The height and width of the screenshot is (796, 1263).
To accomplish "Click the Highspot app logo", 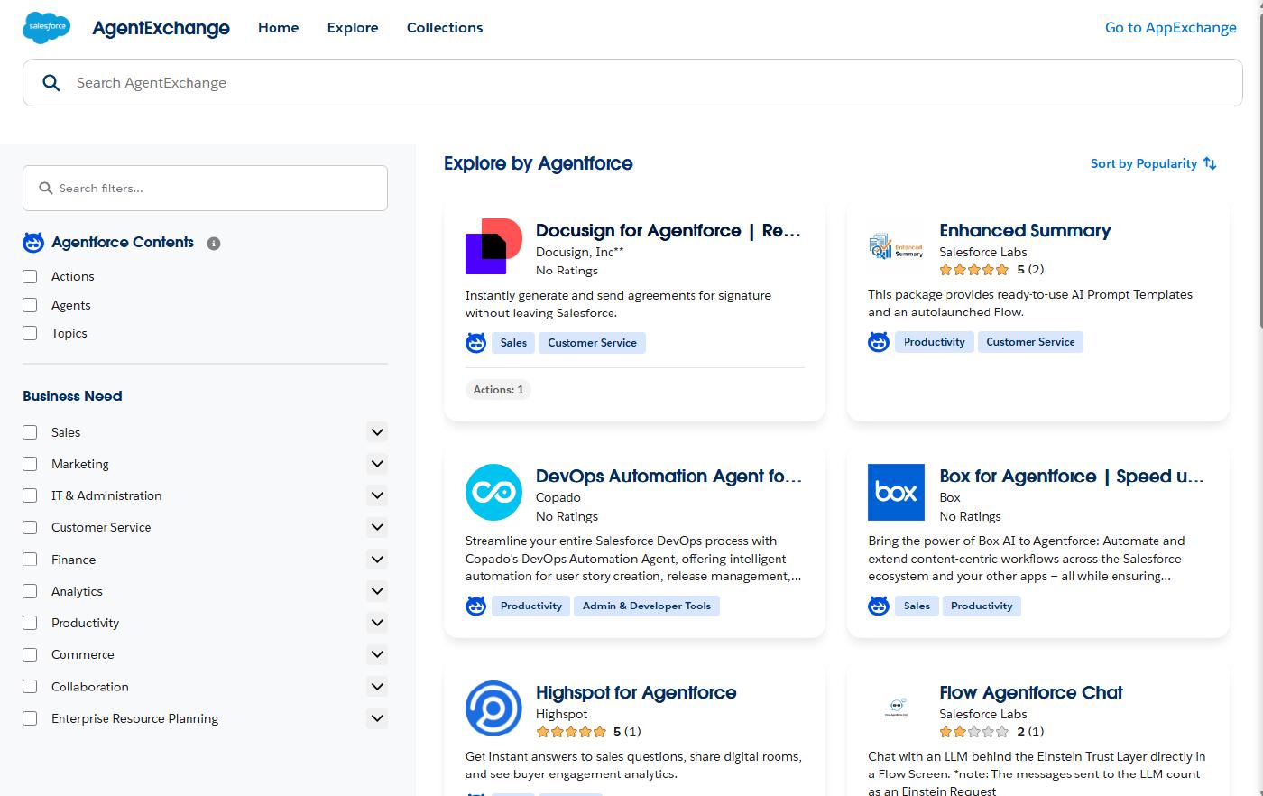I will (x=493, y=708).
